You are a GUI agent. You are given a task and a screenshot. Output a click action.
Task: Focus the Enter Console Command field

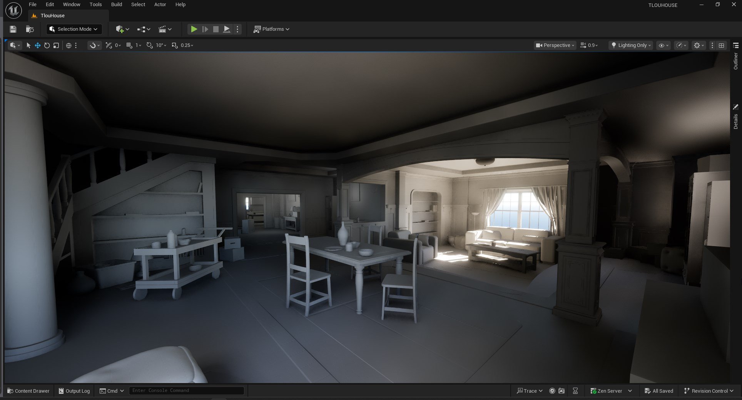pyautogui.click(x=187, y=391)
